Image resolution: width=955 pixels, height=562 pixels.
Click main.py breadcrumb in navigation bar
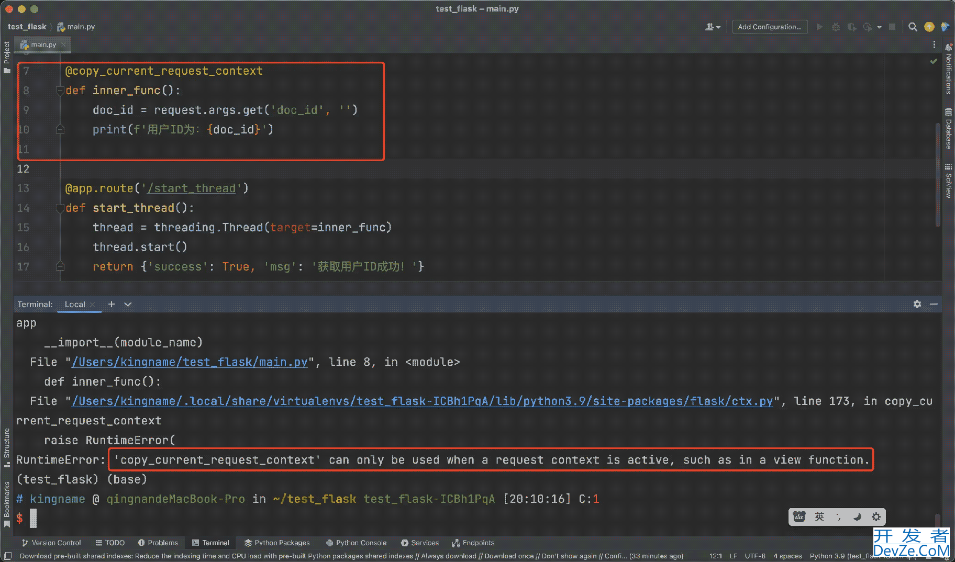click(x=76, y=27)
